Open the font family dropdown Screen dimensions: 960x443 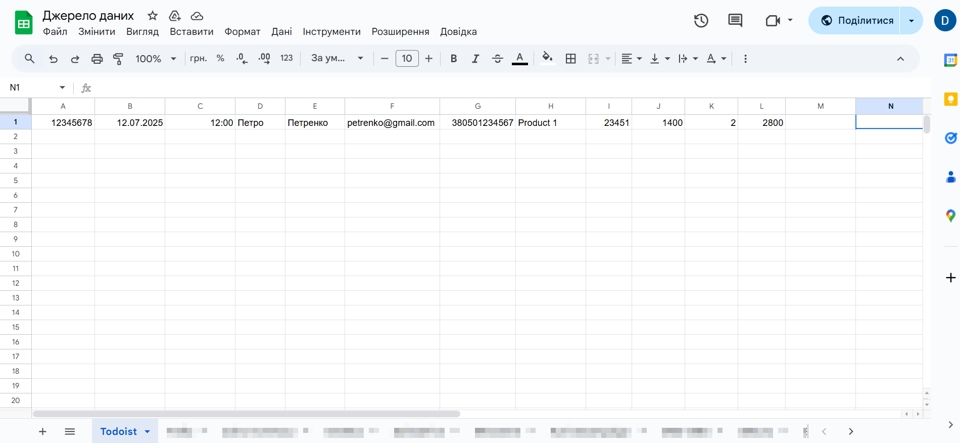337,59
